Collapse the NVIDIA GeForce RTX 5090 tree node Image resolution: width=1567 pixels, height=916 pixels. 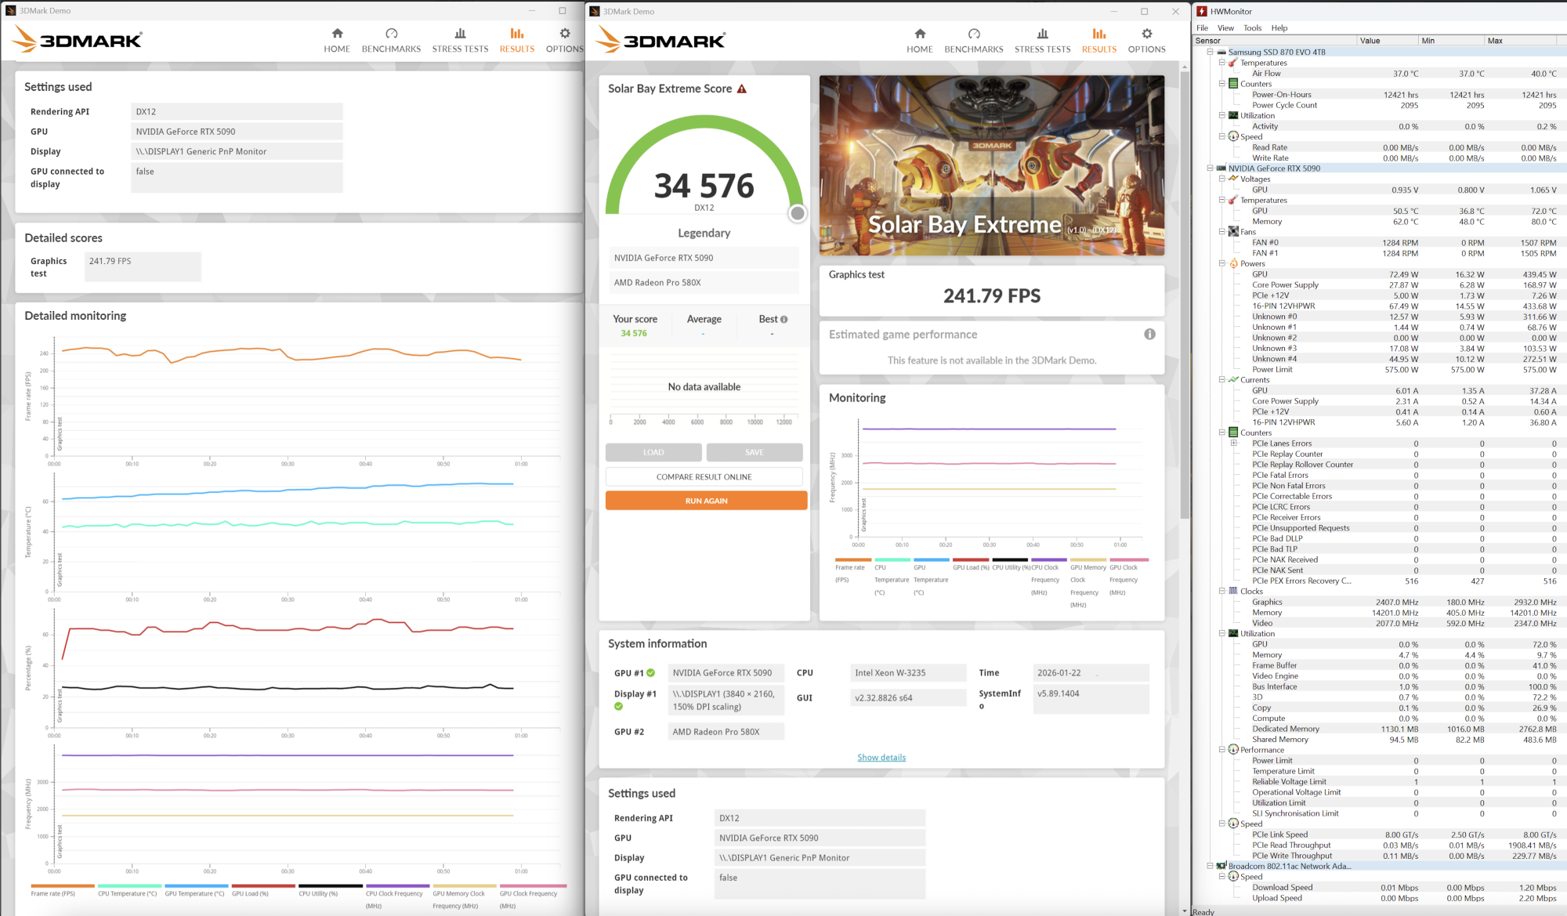[x=1210, y=168]
